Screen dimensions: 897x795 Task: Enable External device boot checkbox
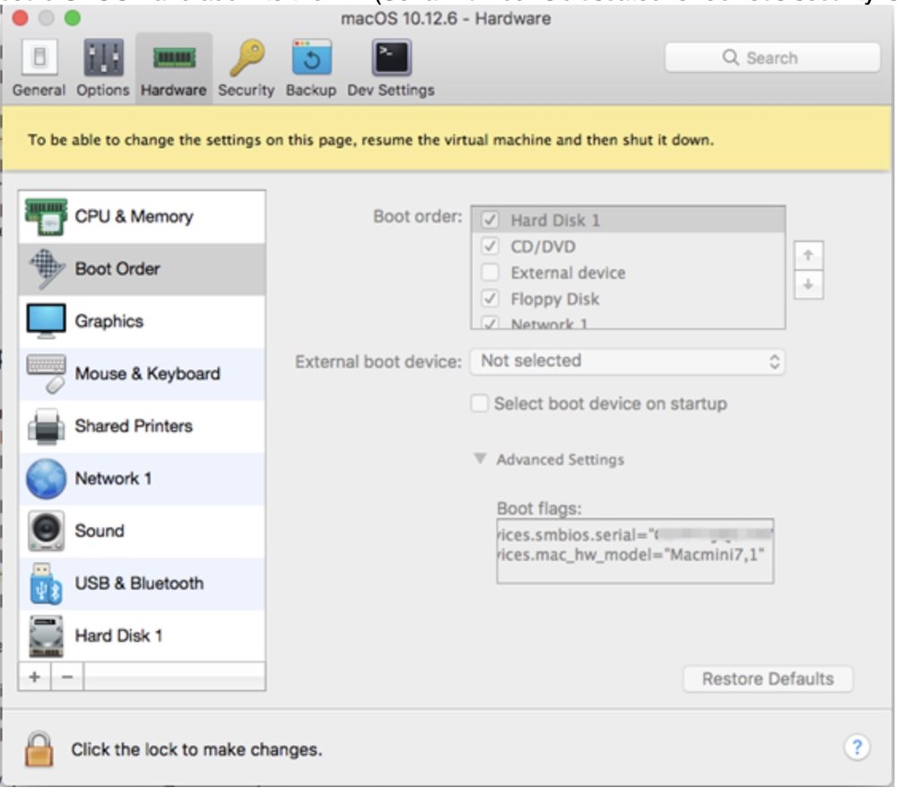pyautogui.click(x=491, y=273)
